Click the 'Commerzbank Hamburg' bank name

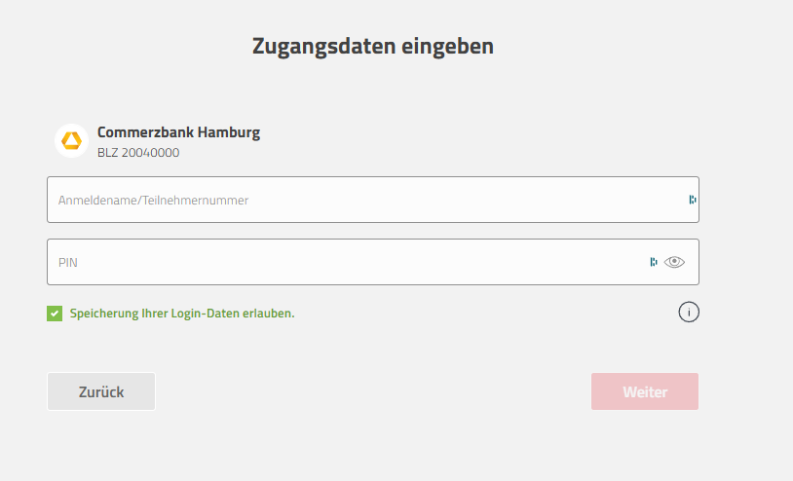[178, 132]
